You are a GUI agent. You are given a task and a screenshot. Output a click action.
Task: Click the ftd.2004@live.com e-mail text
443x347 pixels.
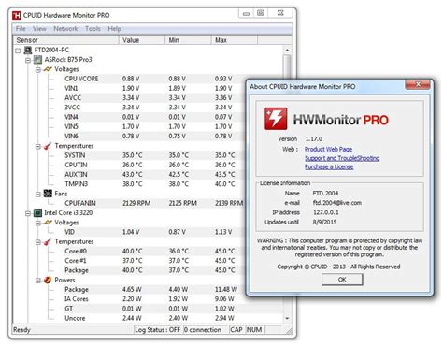point(337,203)
